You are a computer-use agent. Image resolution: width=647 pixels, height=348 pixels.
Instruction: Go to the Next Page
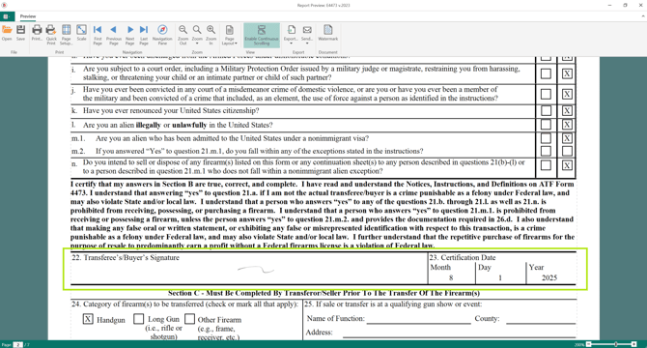point(130,35)
